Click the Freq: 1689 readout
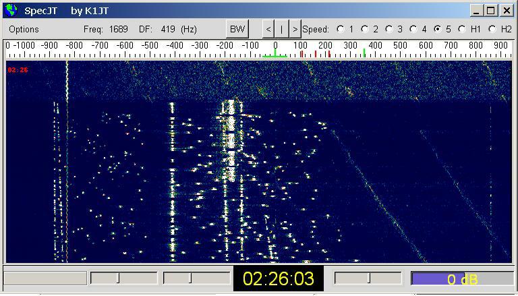Screen dimensions: 518x296 pos(106,30)
